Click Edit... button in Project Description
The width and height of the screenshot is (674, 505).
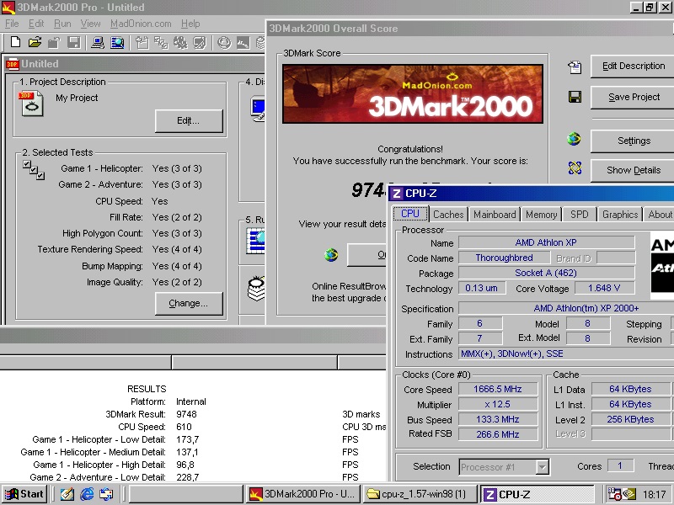coord(189,120)
